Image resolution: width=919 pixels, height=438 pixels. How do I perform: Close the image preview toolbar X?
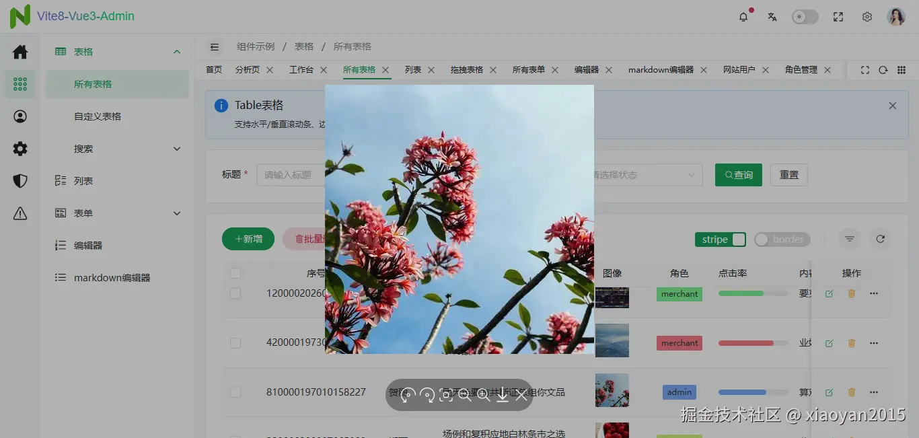pos(521,395)
